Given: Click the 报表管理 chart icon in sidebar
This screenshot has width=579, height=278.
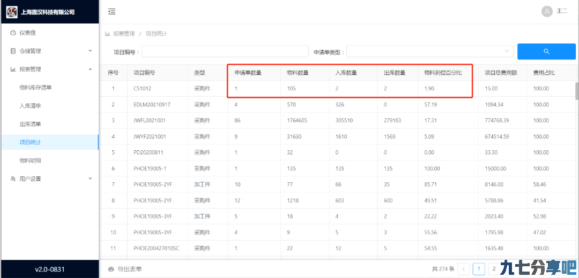Looking at the screenshot, I should [13, 69].
